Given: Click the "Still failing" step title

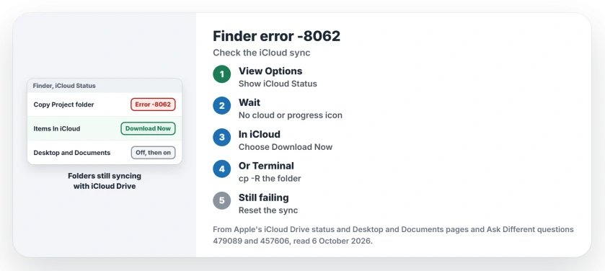Looking at the screenshot, I should (x=263, y=197).
